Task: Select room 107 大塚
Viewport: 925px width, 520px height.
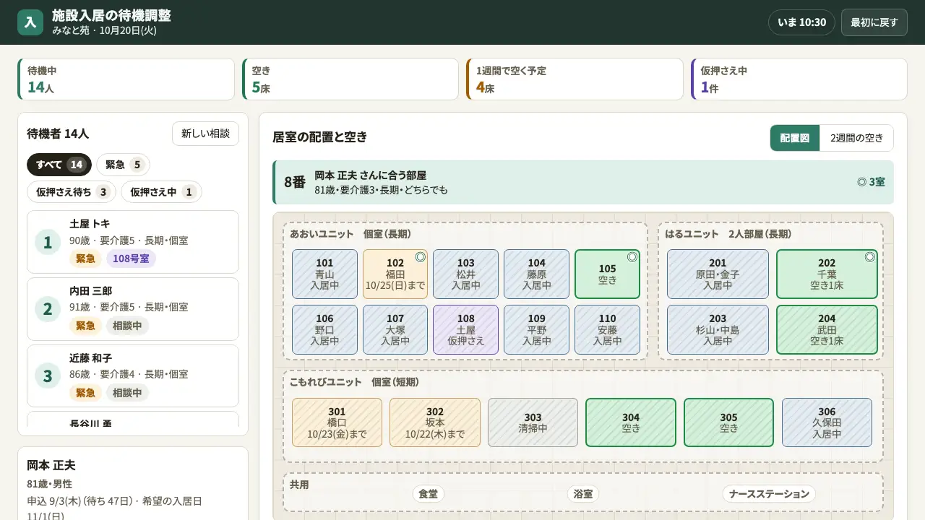Action: [x=395, y=329]
